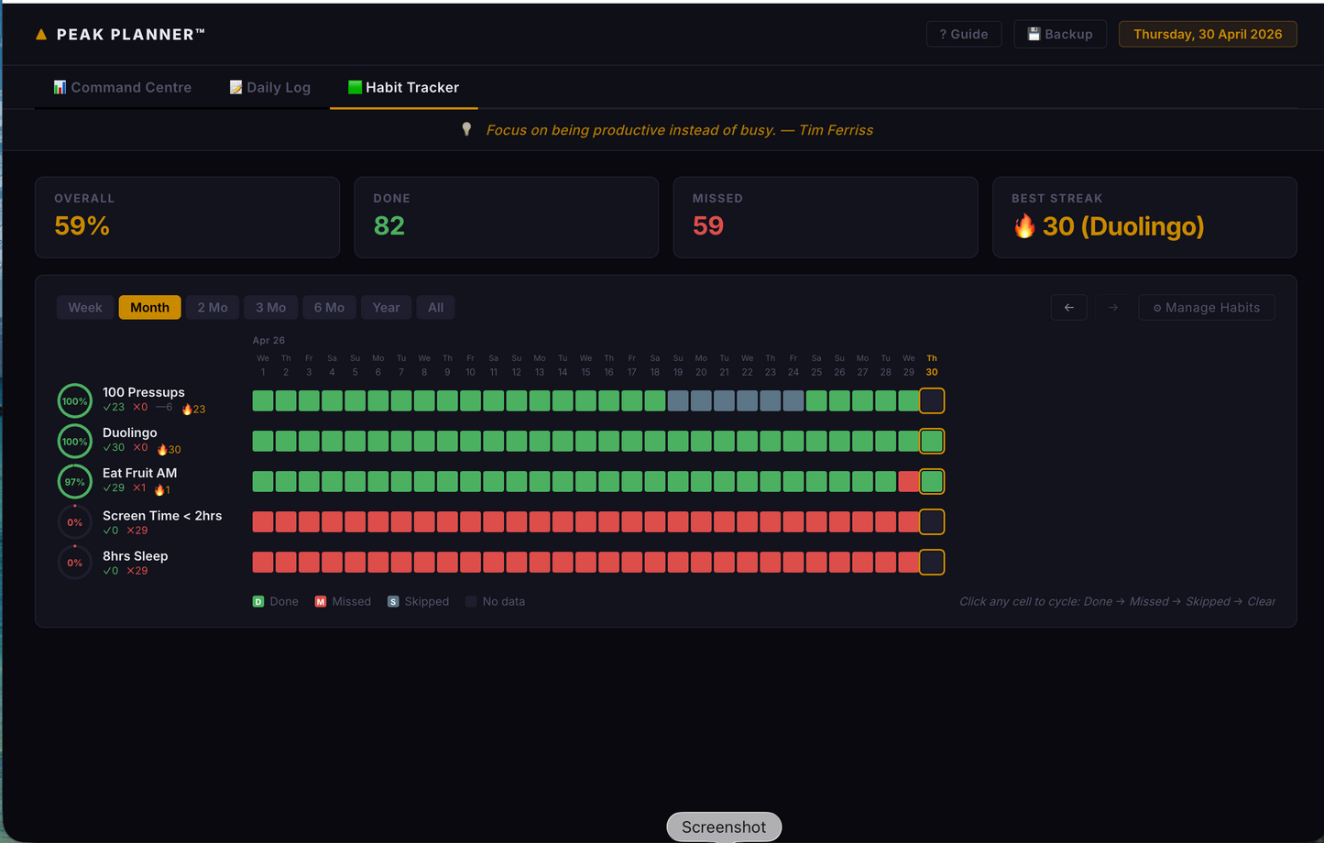Screen dimensions: 1324x843
Task: Click the Th 30 column header
Action: coord(932,365)
